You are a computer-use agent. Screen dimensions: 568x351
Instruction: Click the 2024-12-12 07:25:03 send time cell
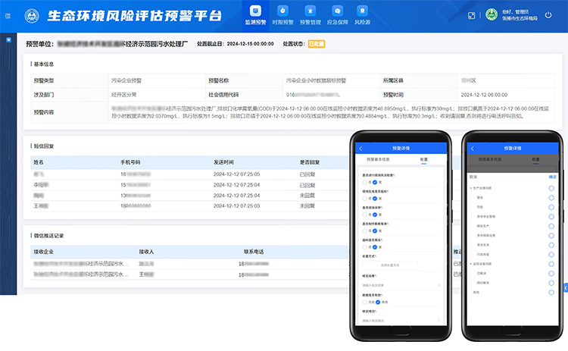tap(236, 206)
